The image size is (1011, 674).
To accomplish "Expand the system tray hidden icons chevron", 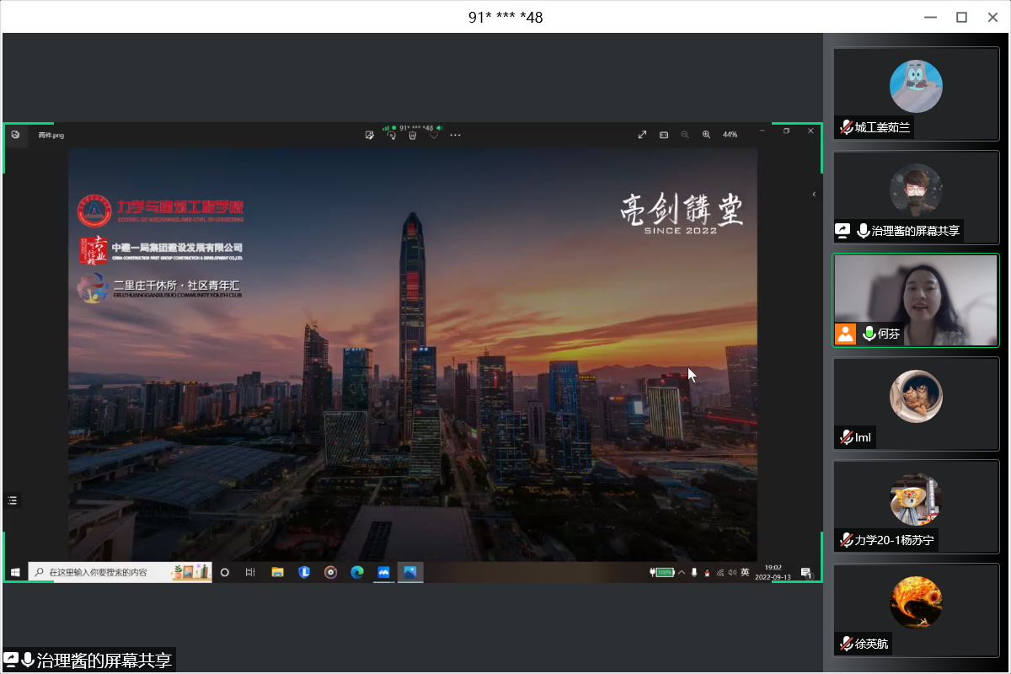I will pyautogui.click(x=682, y=573).
